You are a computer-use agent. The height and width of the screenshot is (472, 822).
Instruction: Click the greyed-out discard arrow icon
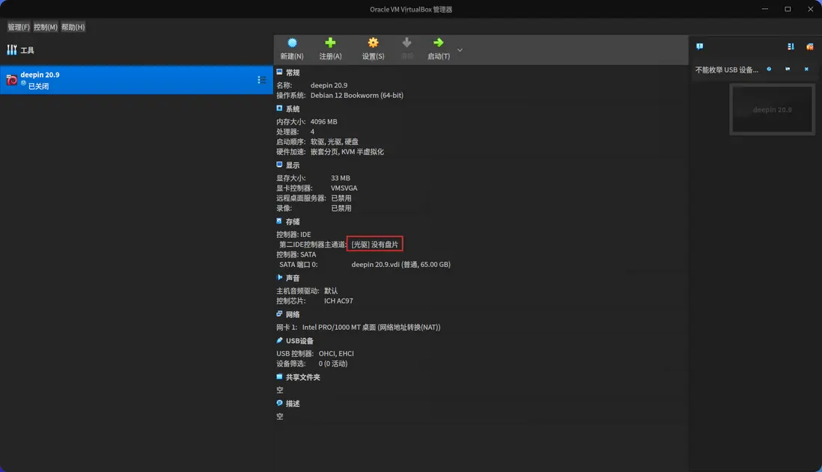coord(407,43)
